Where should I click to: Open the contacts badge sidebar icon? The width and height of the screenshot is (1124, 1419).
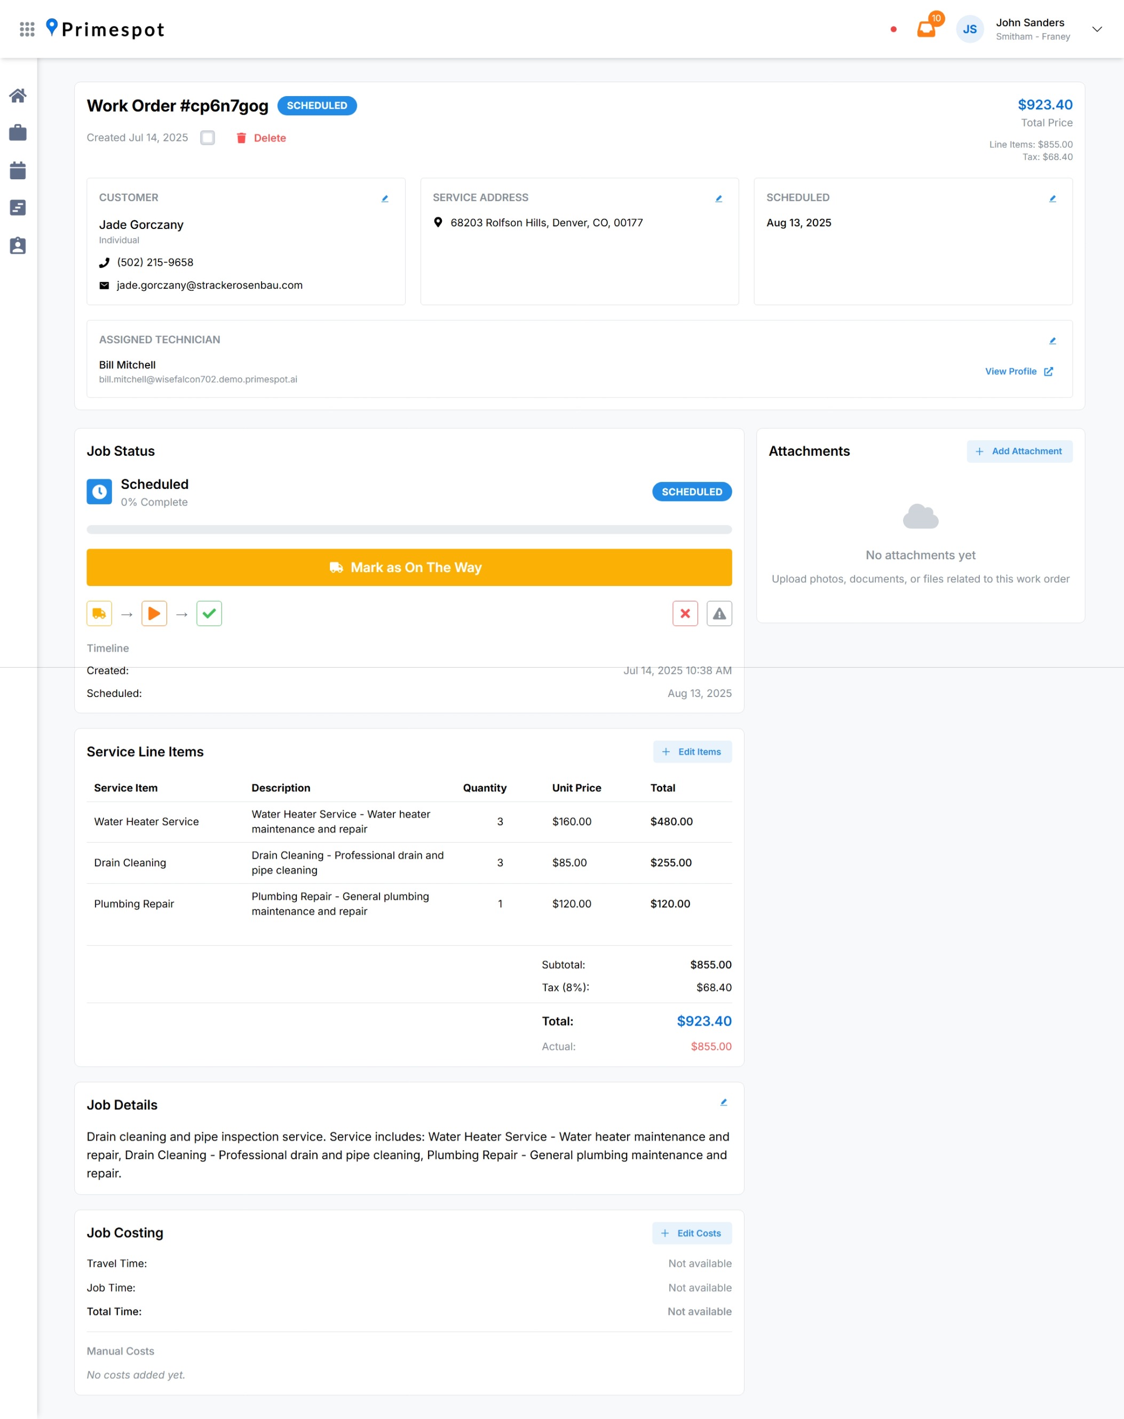click(18, 246)
